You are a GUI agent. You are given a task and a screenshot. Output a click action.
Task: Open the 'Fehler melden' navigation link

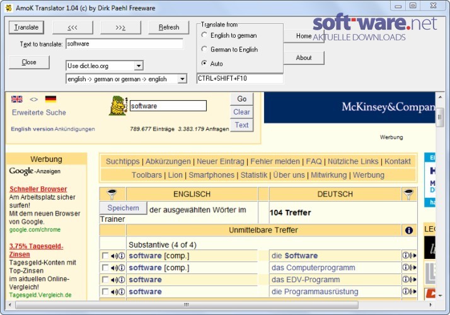[x=275, y=161]
